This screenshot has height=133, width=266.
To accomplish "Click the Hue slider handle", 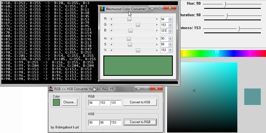I will tap(225, 4).
